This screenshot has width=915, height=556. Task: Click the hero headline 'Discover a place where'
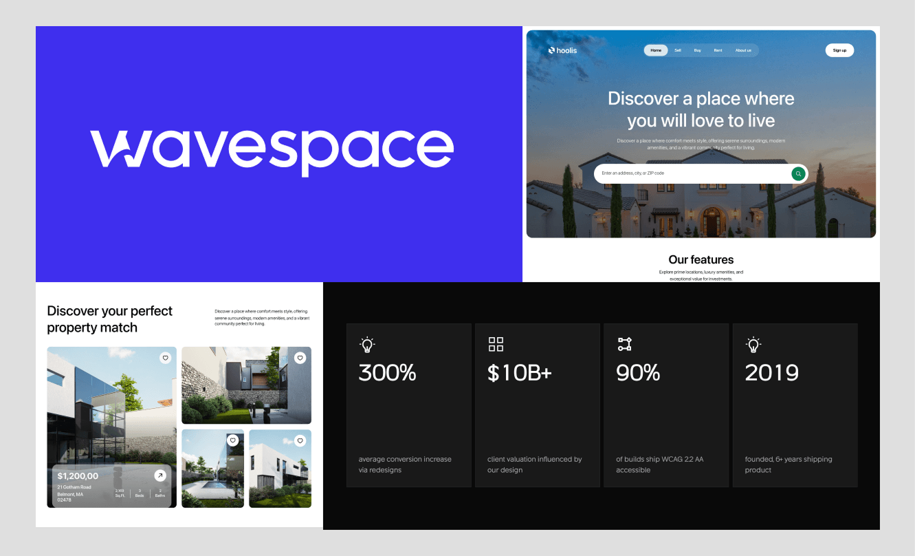point(701,98)
